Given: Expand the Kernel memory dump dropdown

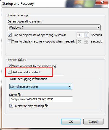Looking at the screenshot, I should 41,87.
